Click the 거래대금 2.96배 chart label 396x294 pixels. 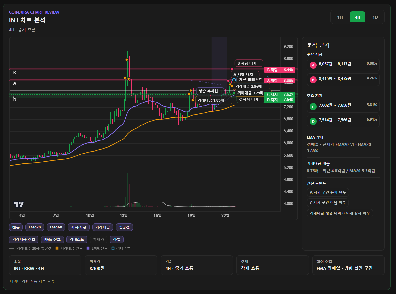[249, 86]
